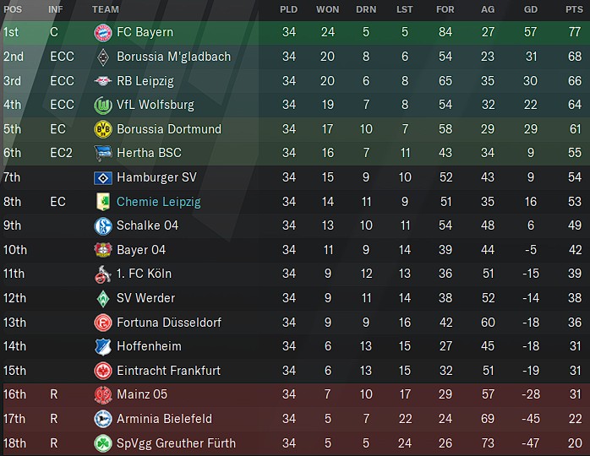Click the Hertha BSC flag logo
The image size is (590, 456).
coord(103,153)
